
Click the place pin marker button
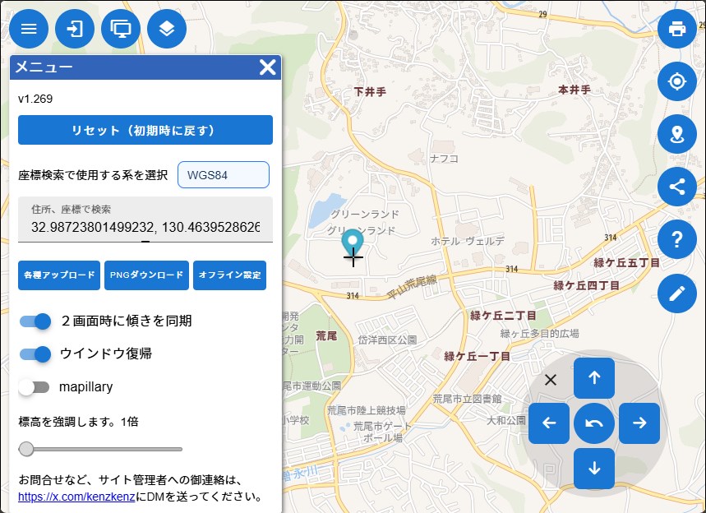(x=677, y=134)
